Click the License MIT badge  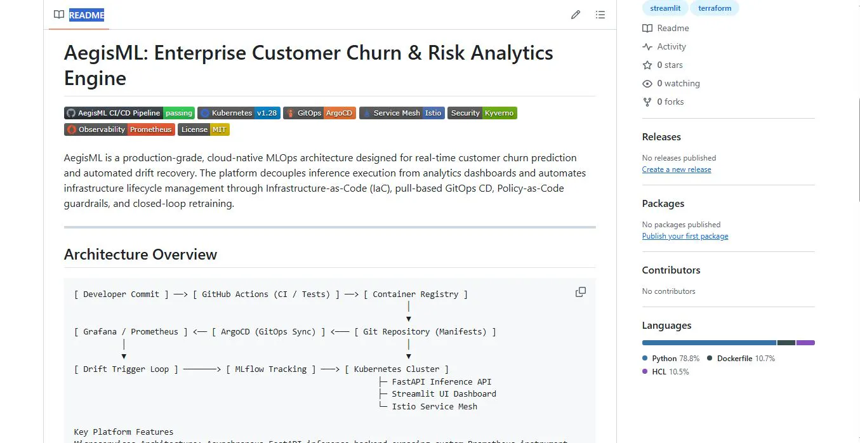pos(203,129)
